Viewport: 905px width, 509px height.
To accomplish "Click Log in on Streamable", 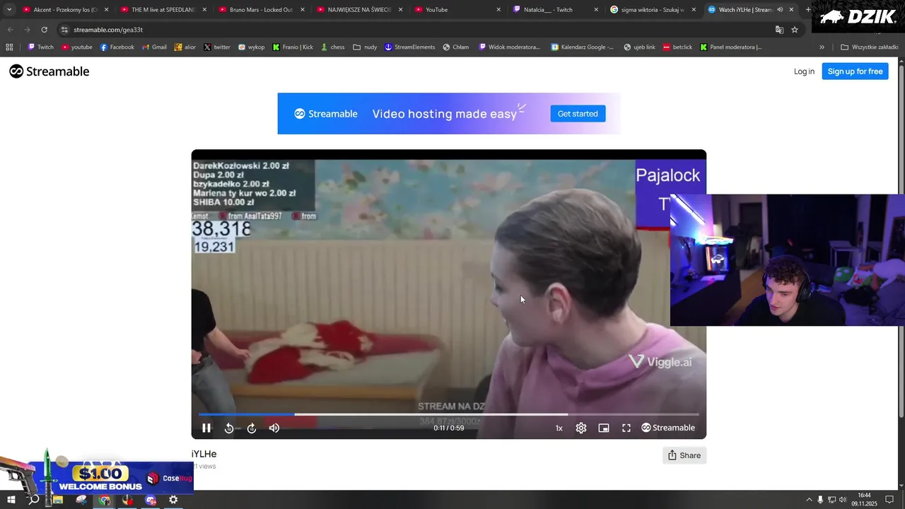I will 804,71.
